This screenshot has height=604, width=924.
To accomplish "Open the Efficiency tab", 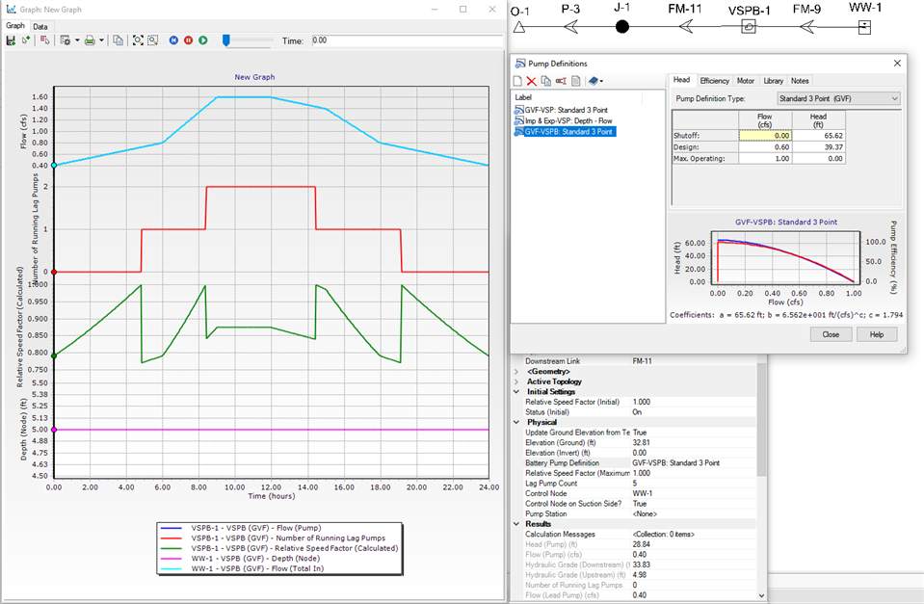I will tap(714, 81).
